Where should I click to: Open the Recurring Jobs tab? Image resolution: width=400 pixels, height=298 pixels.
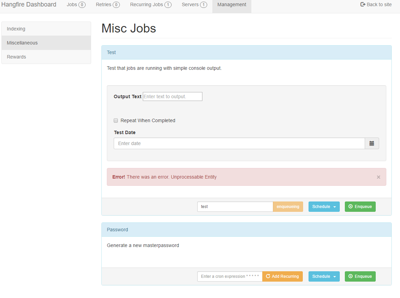150,4
